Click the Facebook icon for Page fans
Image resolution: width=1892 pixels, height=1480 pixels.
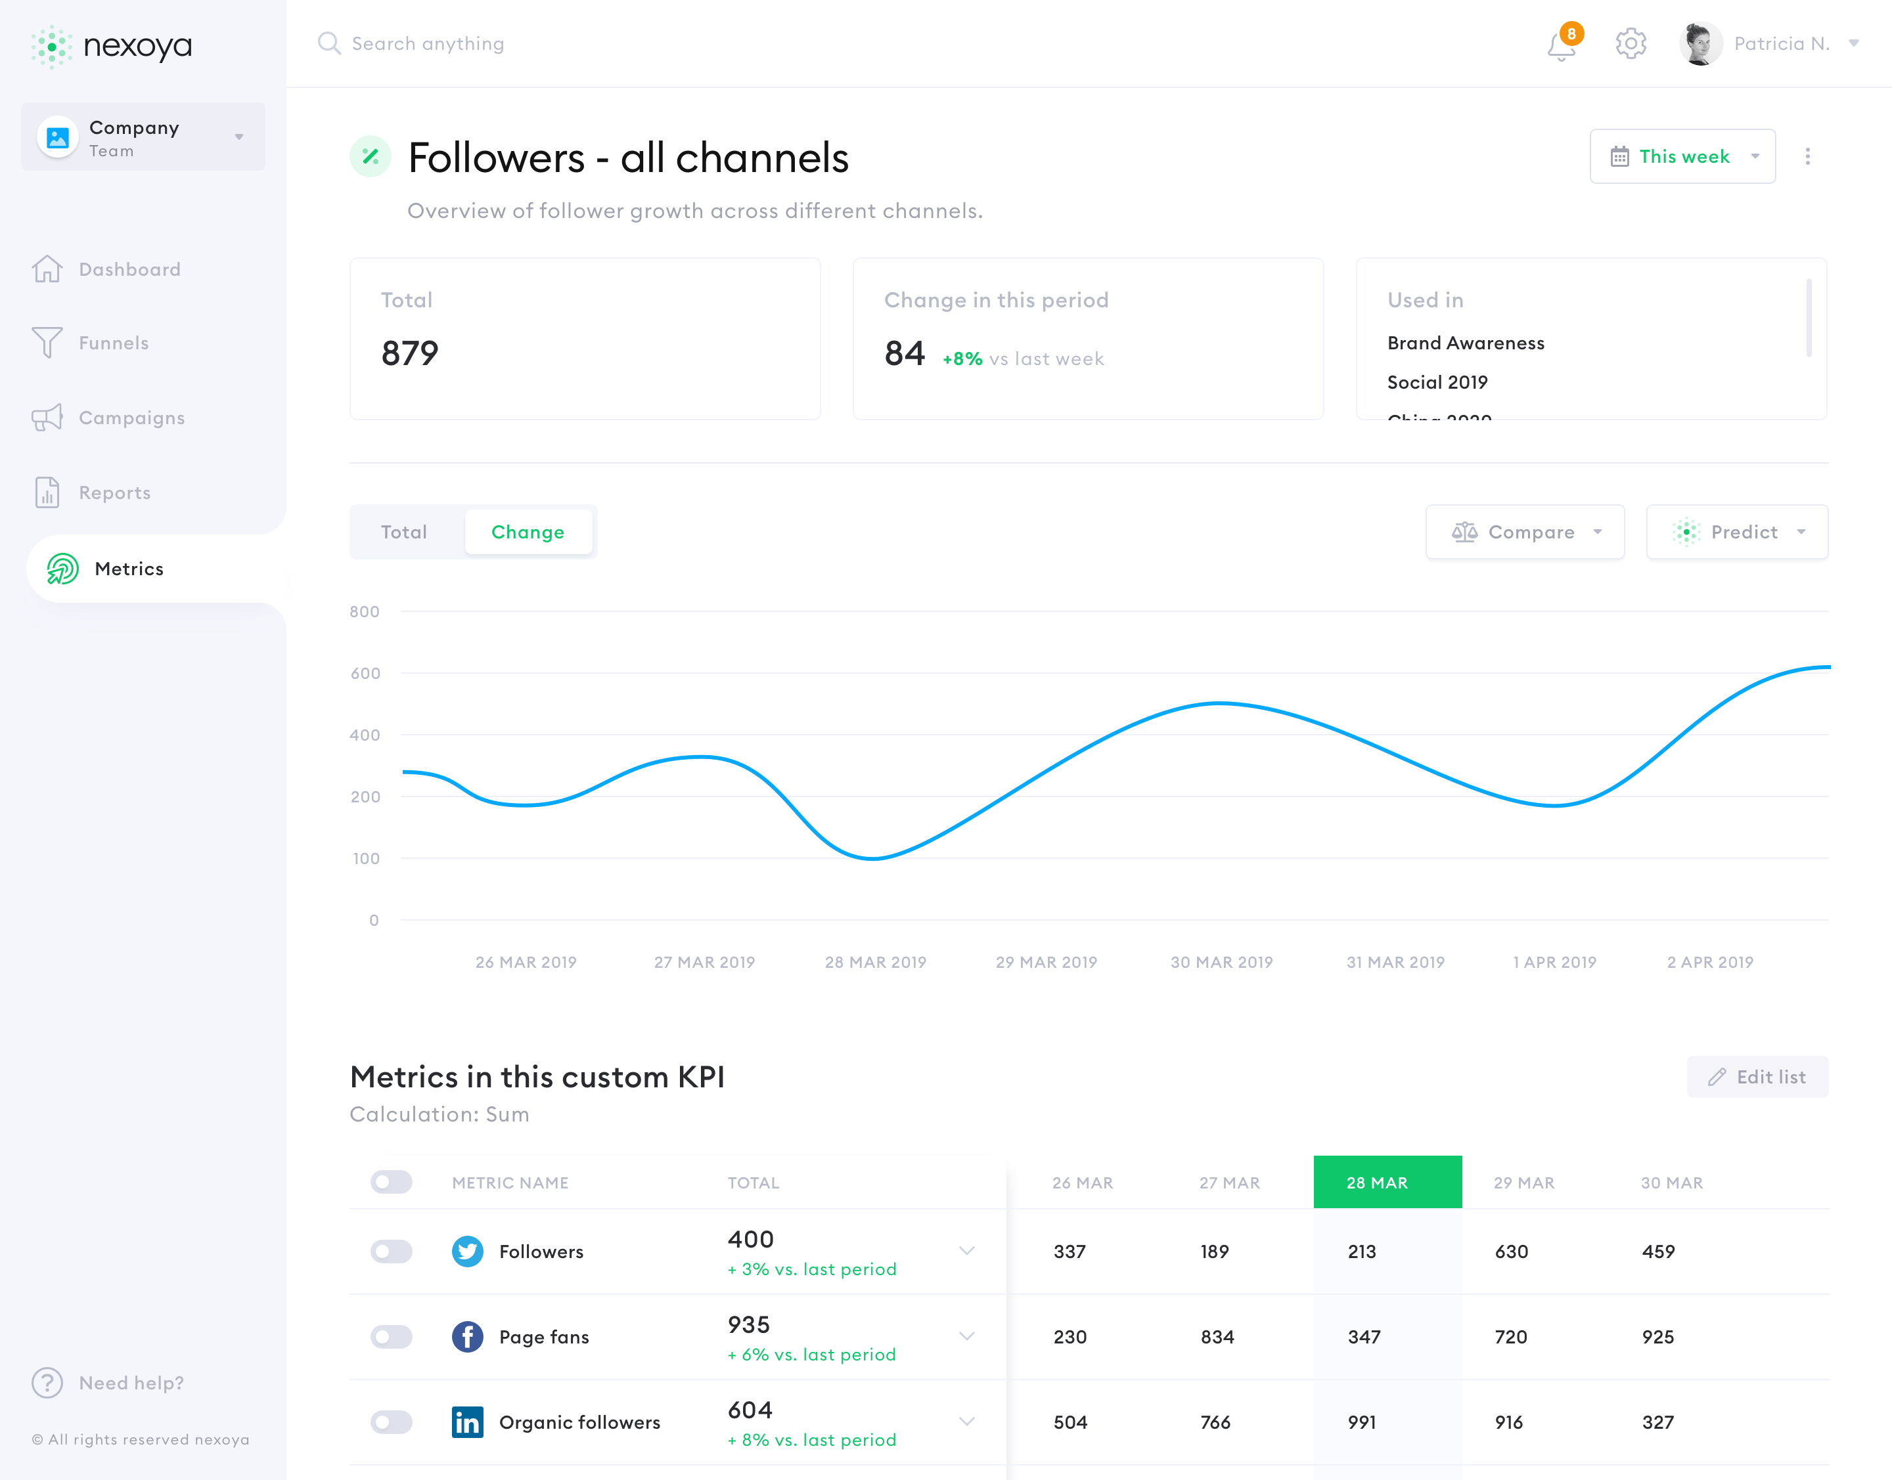click(x=467, y=1337)
